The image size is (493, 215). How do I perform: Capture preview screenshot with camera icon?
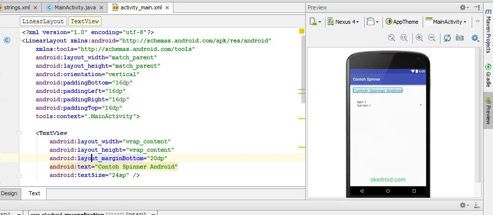(x=460, y=38)
